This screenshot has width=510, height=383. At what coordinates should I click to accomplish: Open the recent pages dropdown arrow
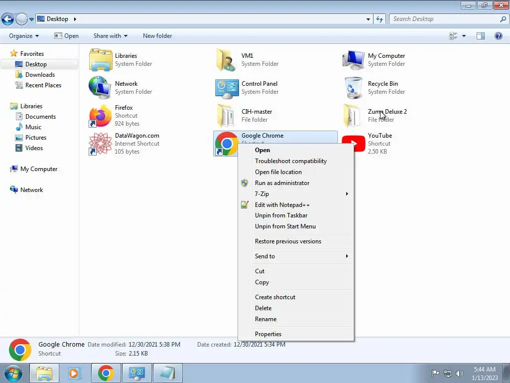click(x=31, y=19)
